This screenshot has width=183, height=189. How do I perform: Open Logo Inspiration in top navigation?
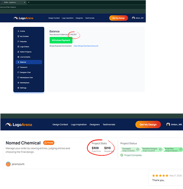click(68, 18)
